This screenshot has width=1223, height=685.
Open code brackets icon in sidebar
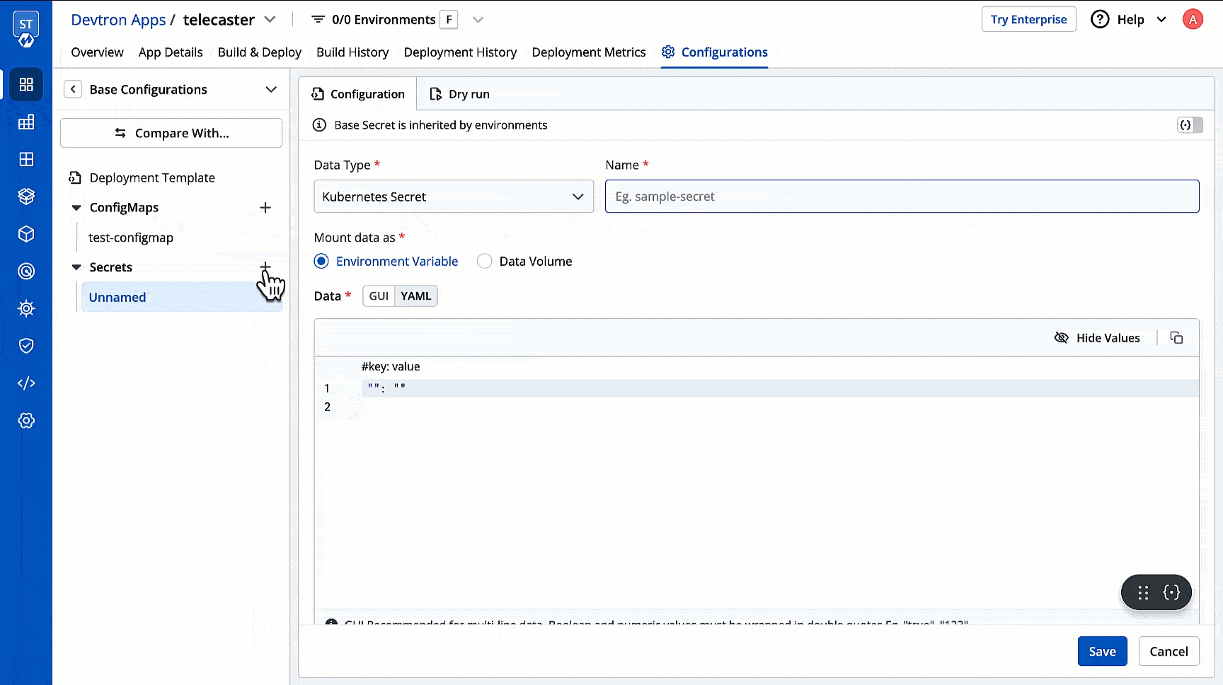(26, 383)
